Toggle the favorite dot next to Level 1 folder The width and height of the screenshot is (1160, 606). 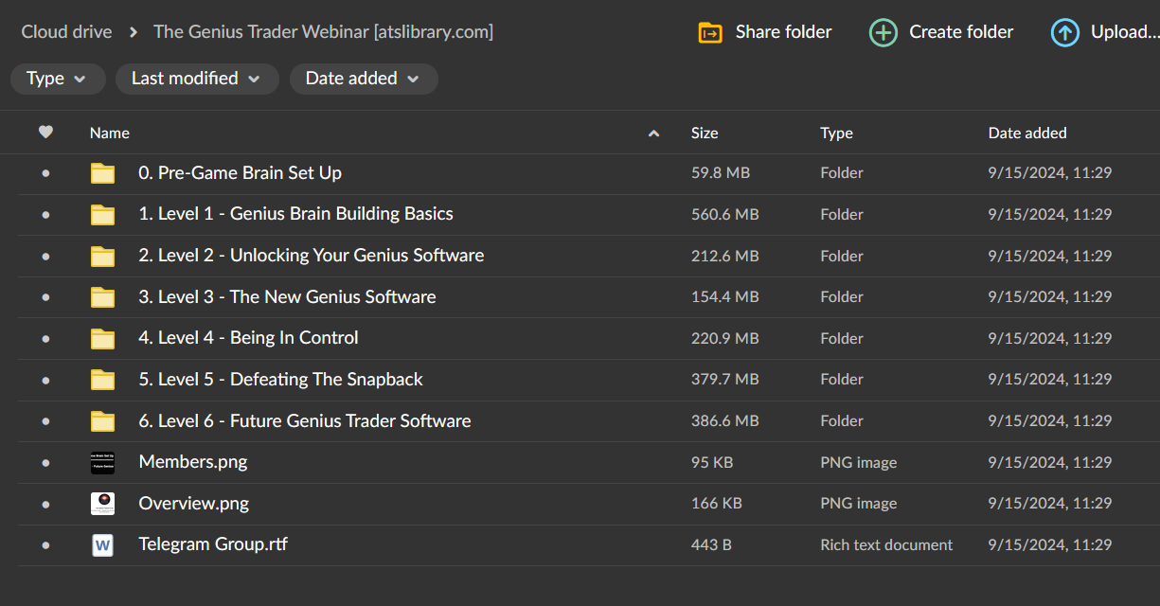46,214
